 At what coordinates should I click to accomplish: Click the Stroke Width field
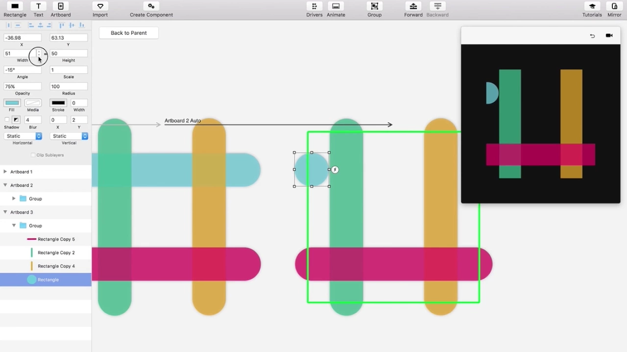tap(79, 103)
